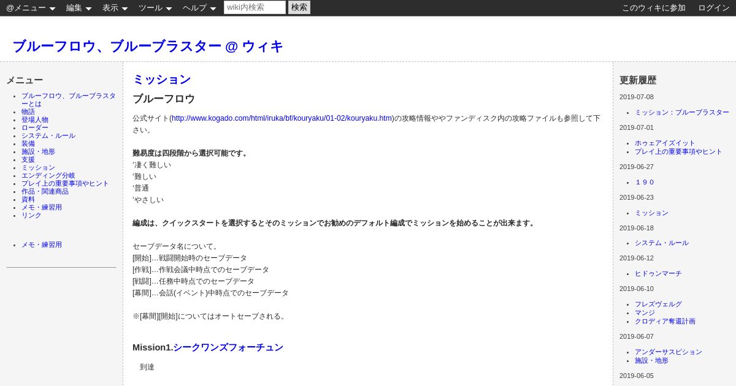
Task: Open ミッション under 2019-06-23 history
Action: coord(651,213)
